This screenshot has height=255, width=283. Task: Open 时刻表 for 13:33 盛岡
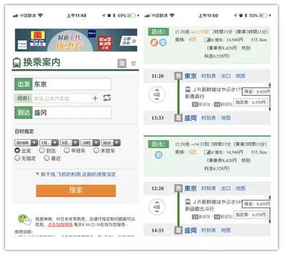209,118
